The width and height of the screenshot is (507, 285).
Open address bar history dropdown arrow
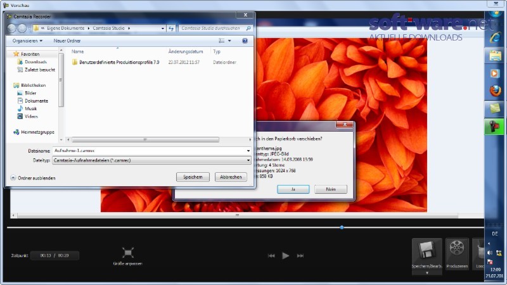[163, 28]
